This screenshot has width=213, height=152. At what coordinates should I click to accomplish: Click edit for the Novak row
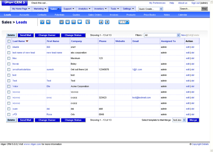pos(188,64)
